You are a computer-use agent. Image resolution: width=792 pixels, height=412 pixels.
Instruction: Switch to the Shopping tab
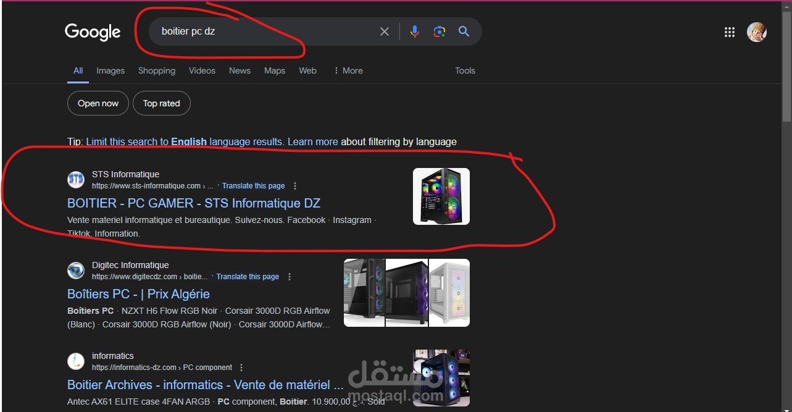coord(157,71)
